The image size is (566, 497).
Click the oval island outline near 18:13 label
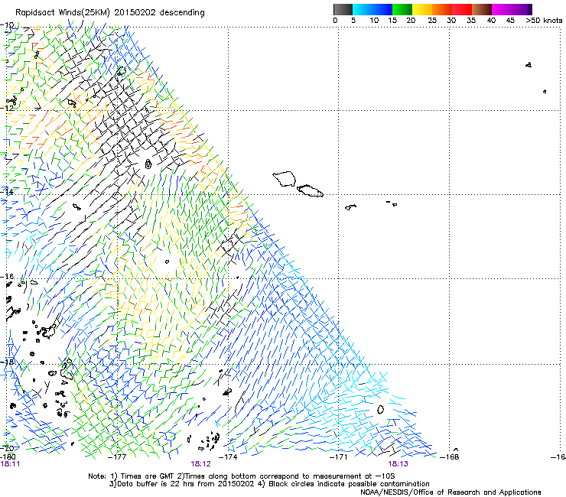coord(380,410)
